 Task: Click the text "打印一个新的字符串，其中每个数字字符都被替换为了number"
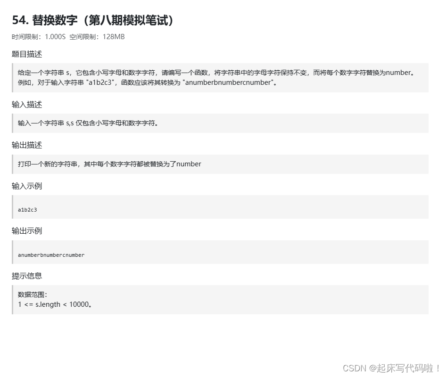coord(109,164)
